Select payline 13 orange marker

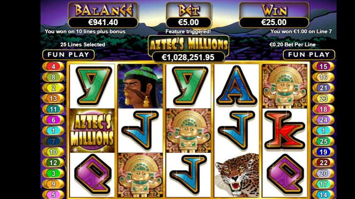(53, 98)
